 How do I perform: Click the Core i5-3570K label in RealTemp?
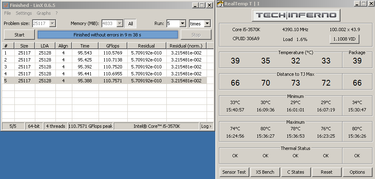tap(246, 29)
